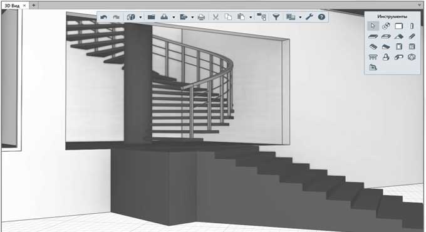Viewport: 426px width, 232px height.
Task: Open settings with the wrench icon
Action: tap(309, 17)
